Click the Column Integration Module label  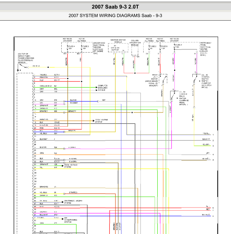pos(135,43)
